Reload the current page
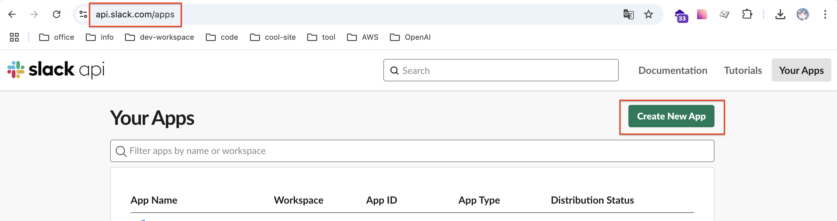Screen dimensions: 837x221 [57, 14]
